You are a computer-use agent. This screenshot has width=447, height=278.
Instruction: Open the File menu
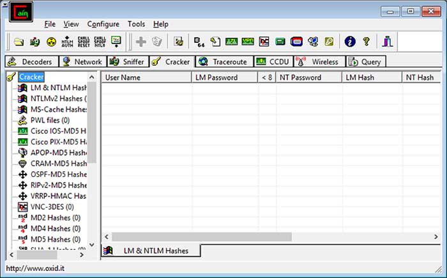(x=50, y=24)
